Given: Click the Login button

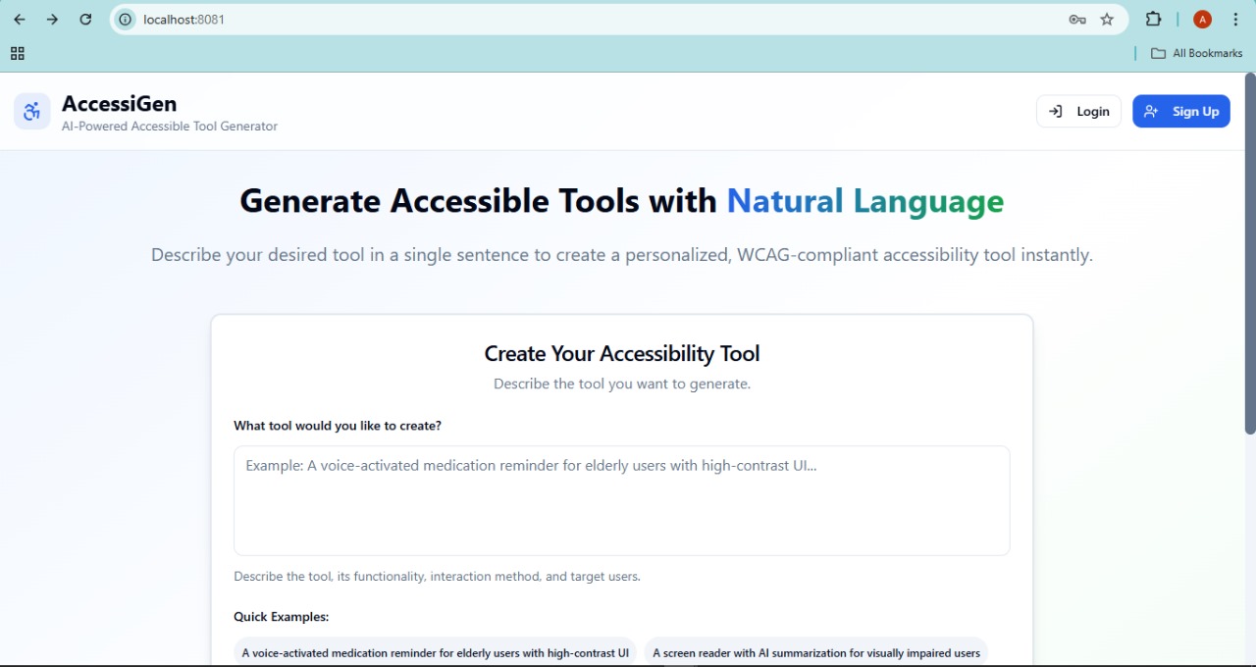Looking at the screenshot, I should pyautogui.click(x=1078, y=111).
